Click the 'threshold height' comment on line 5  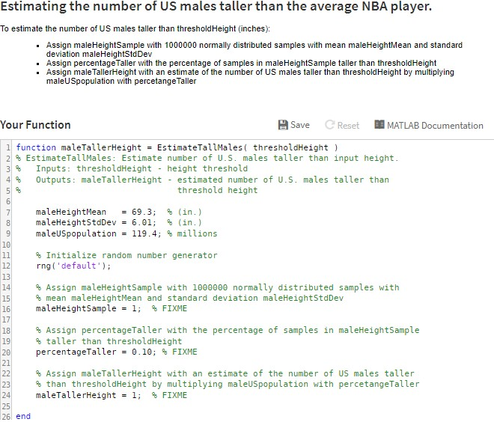click(217, 190)
